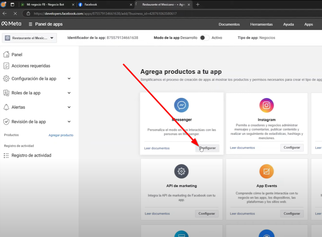Switch to Mi negocio FB - Negocio Bot tab
This screenshot has width=322, height=237.
(x=46, y=4)
